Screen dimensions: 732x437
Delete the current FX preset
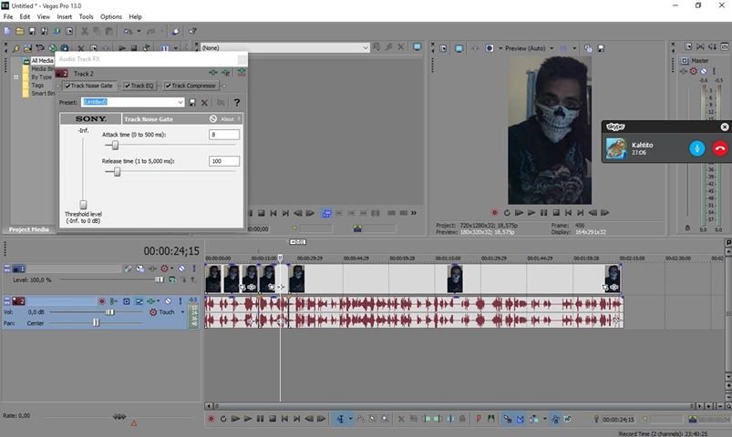205,103
